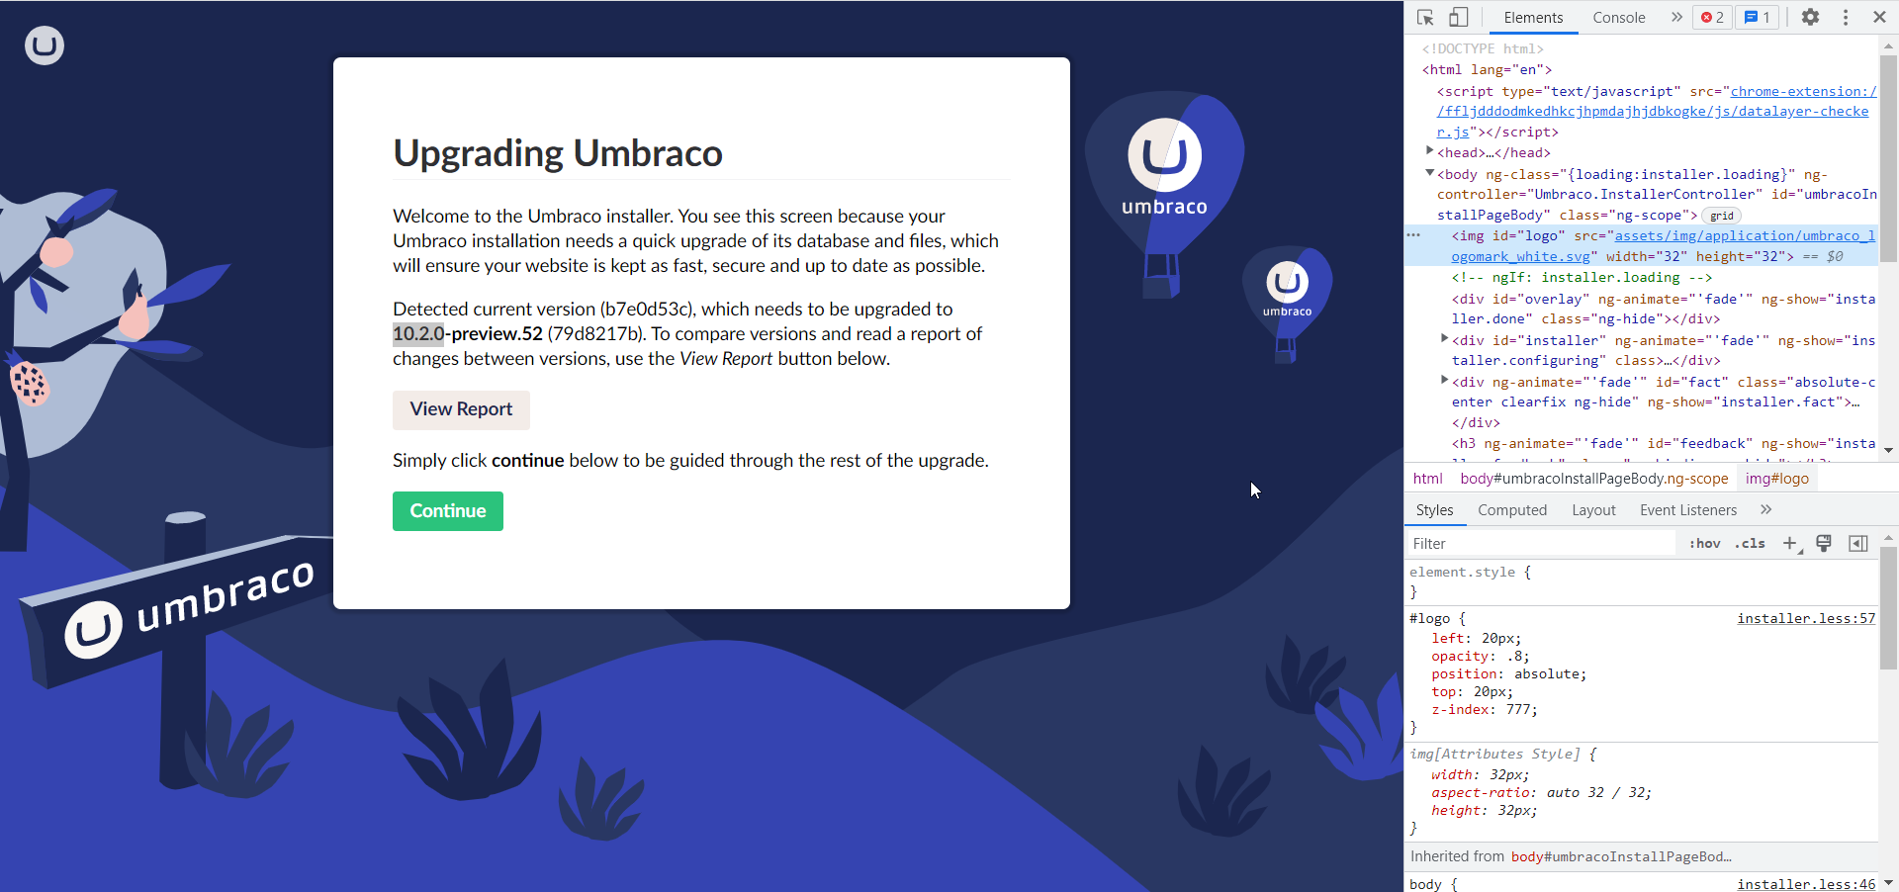
Task: Expand the div#installer node
Action: [x=1444, y=339]
